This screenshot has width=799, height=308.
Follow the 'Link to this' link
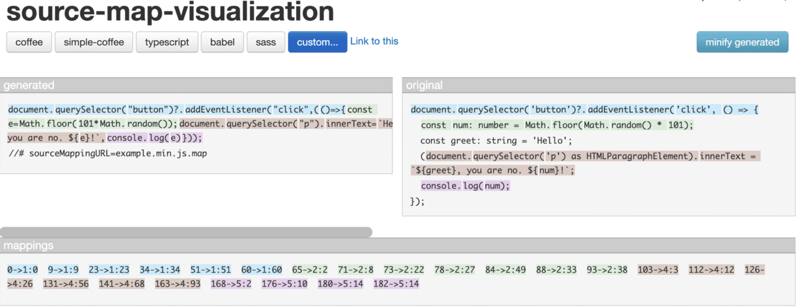374,41
